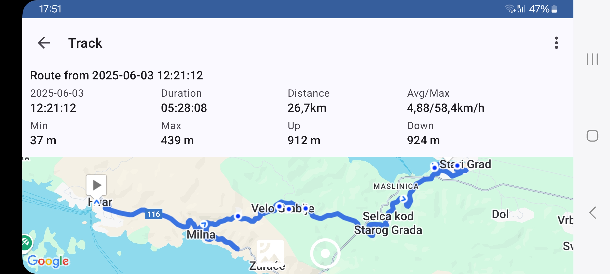This screenshot has height=274, width=610.
Task: Tap the circular my-location button
Action: (x=325, y=253)
